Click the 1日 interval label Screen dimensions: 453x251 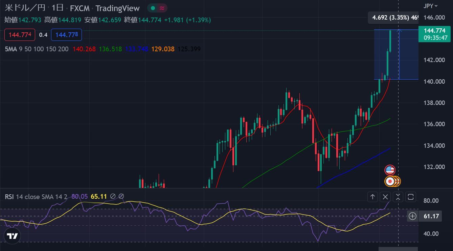click(57, 8)
